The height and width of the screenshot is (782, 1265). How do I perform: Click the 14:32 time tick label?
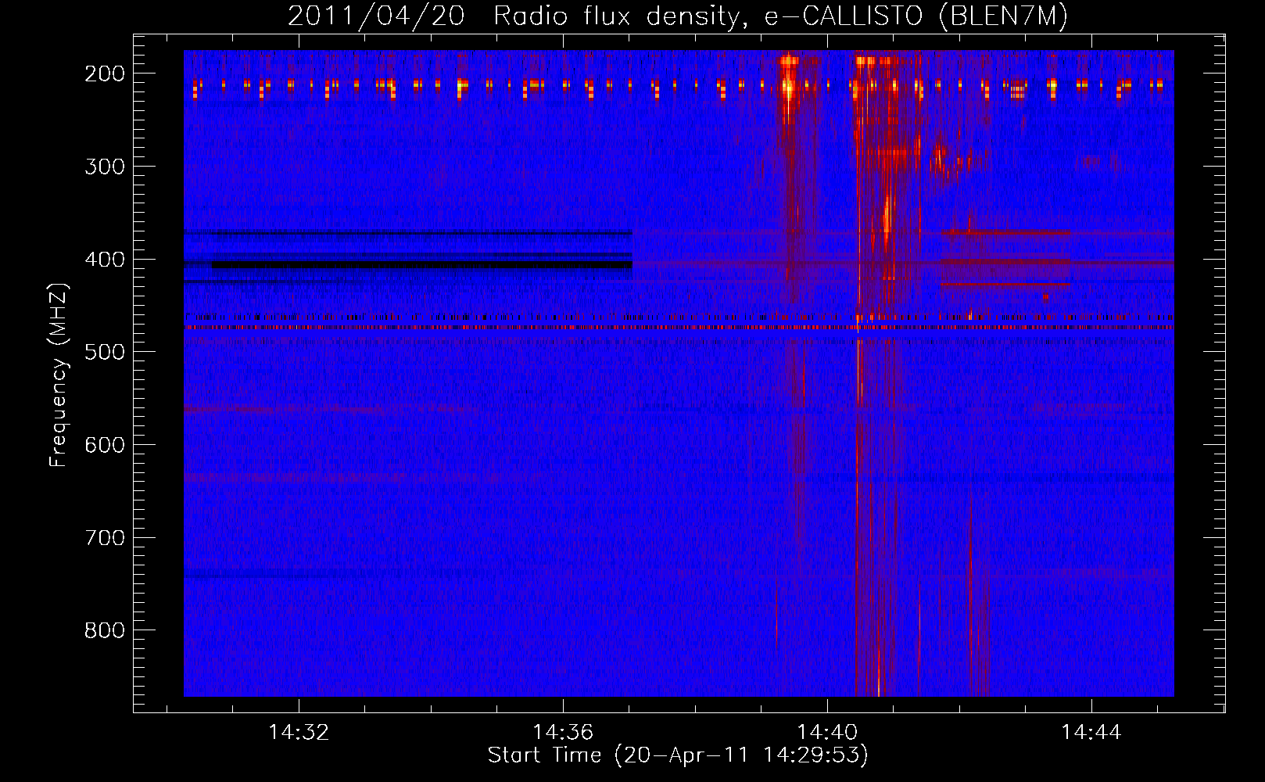[299, 733]
